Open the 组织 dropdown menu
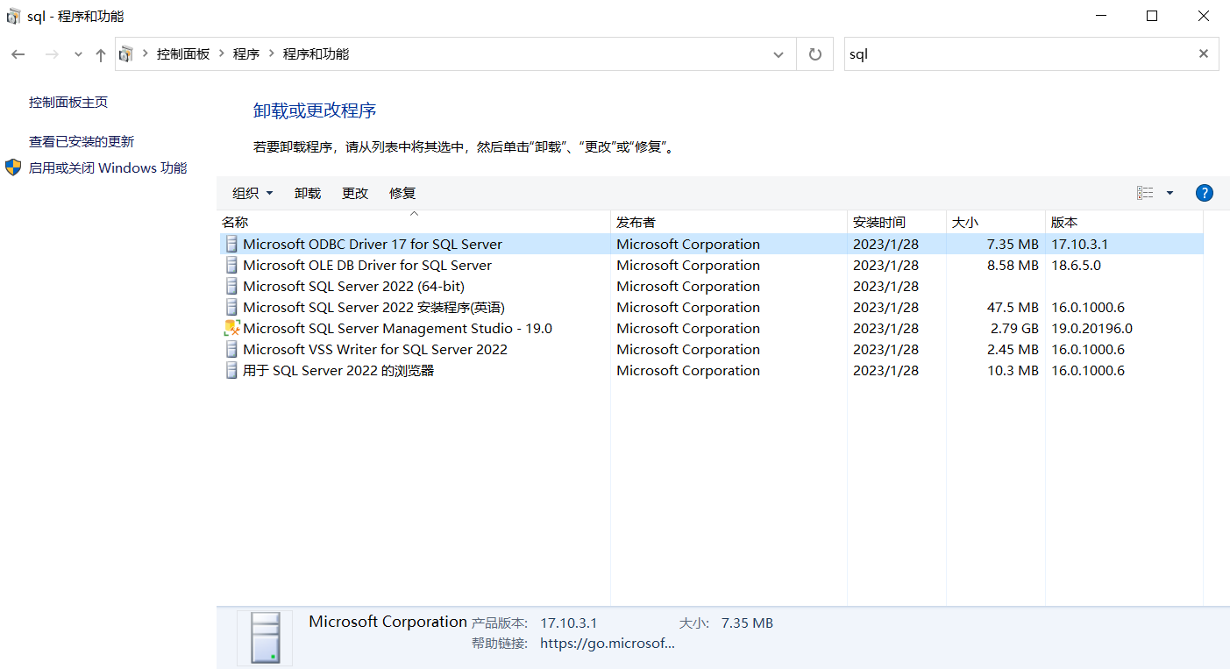This screenshot has height=669, width=1230. pos(252,193)
